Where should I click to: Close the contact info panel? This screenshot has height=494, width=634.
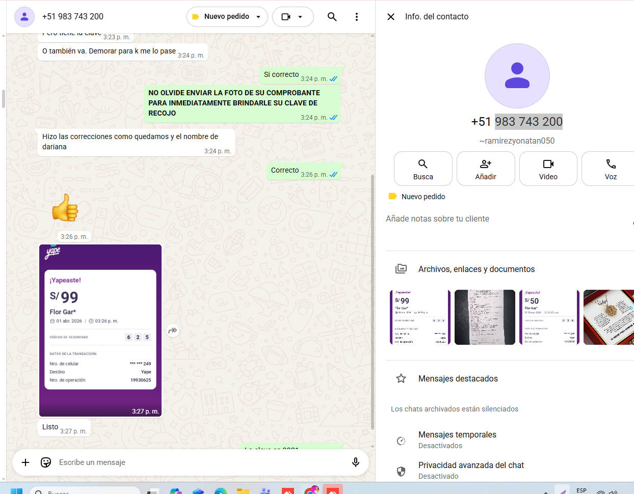[x=391, y=17]
